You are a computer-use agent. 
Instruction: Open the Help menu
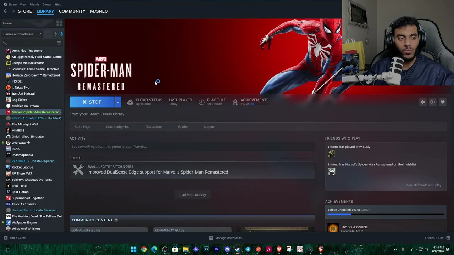point(58,4)
